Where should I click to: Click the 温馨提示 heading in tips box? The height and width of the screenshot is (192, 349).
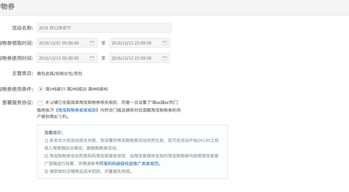[53, 133]
